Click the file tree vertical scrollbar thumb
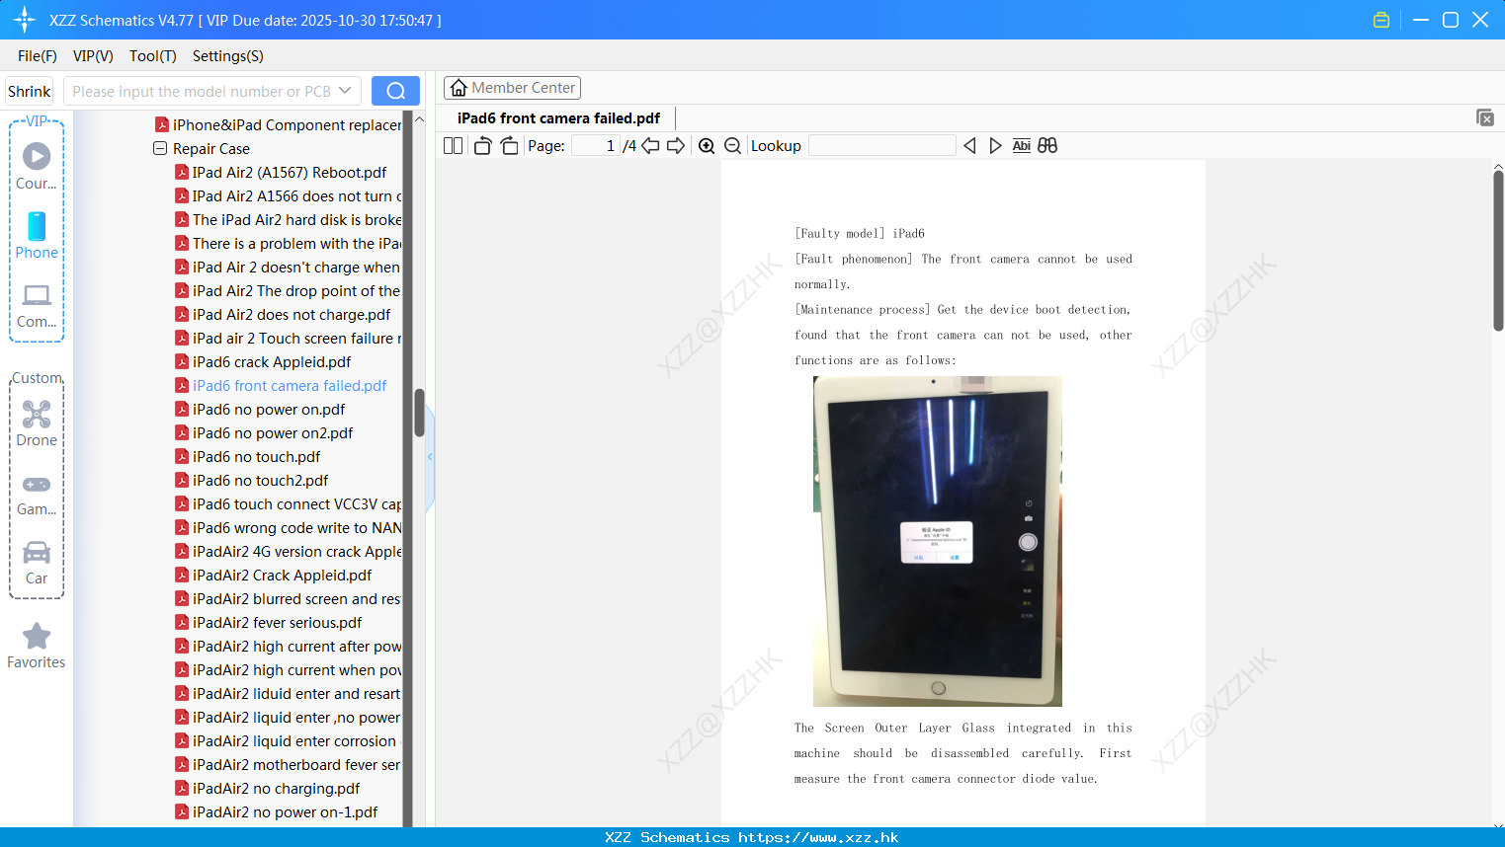 point(419,413)
